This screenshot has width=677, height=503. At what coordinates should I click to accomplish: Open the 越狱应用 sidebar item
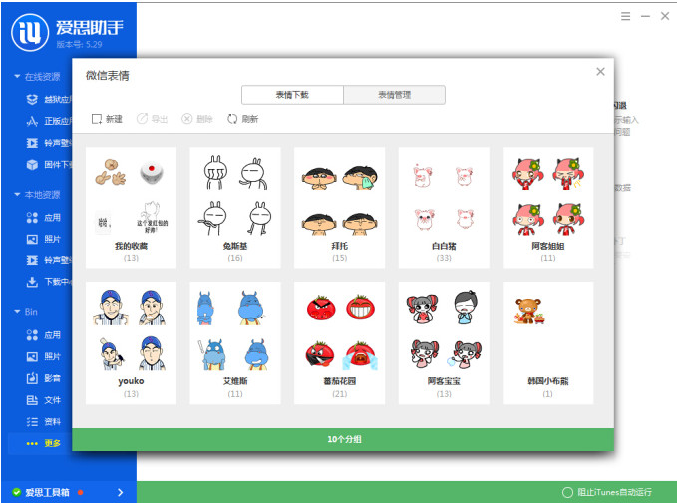click(49, 99)
